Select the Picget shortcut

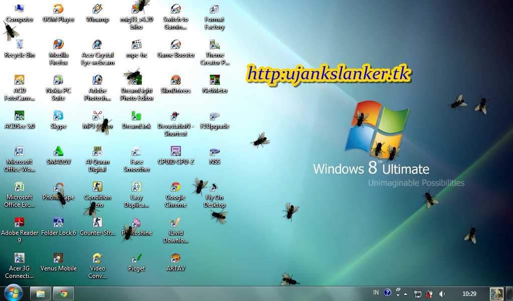click(136, 262)
